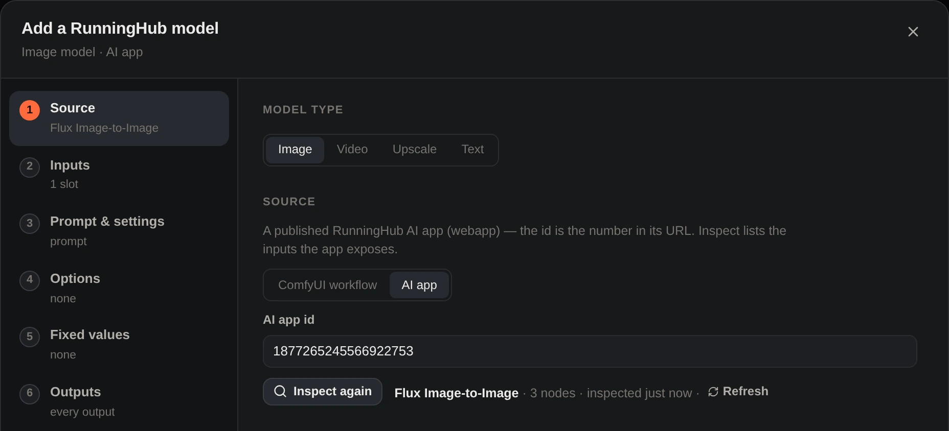Click the 'none' text under Options
Image resolution: width=949 pixels, height=431 pixels.
(63, 299)
